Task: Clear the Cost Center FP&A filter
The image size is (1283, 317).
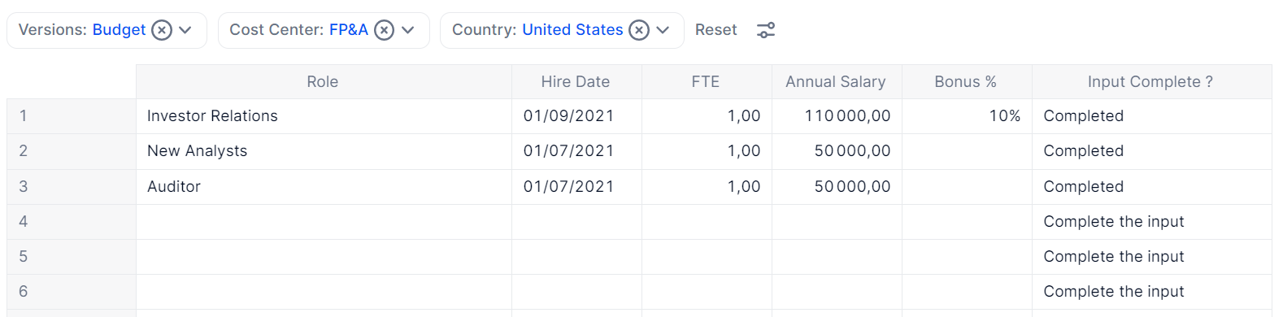Action: tap(385, 30)
